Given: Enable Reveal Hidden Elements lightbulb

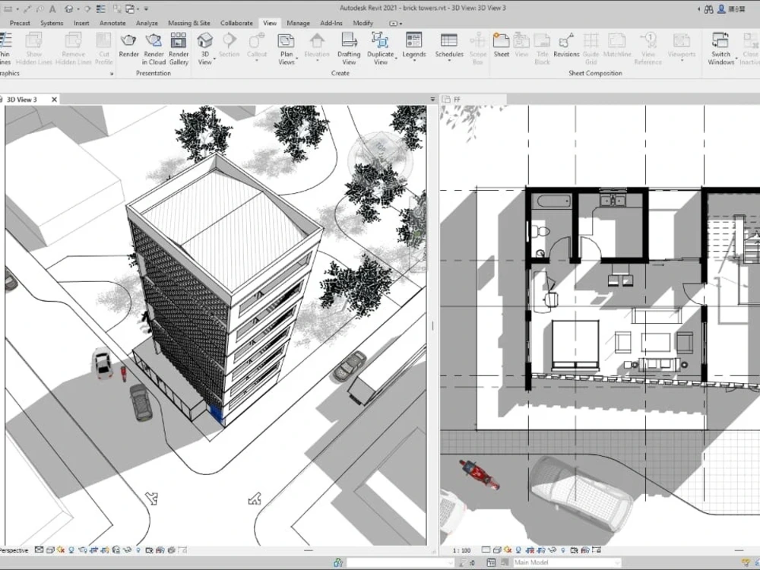Looking at the screenshot, I should coord(138,549).
